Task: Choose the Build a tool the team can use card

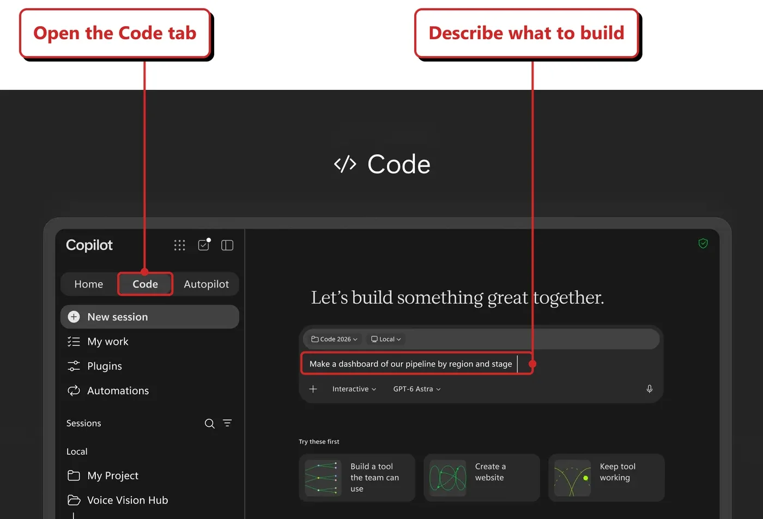Action: 357,478
